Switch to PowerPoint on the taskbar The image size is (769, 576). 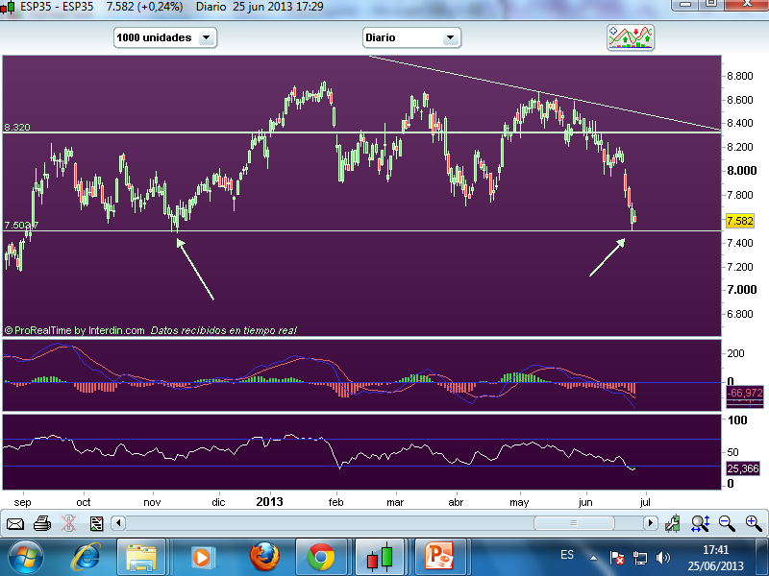point(438,558)
